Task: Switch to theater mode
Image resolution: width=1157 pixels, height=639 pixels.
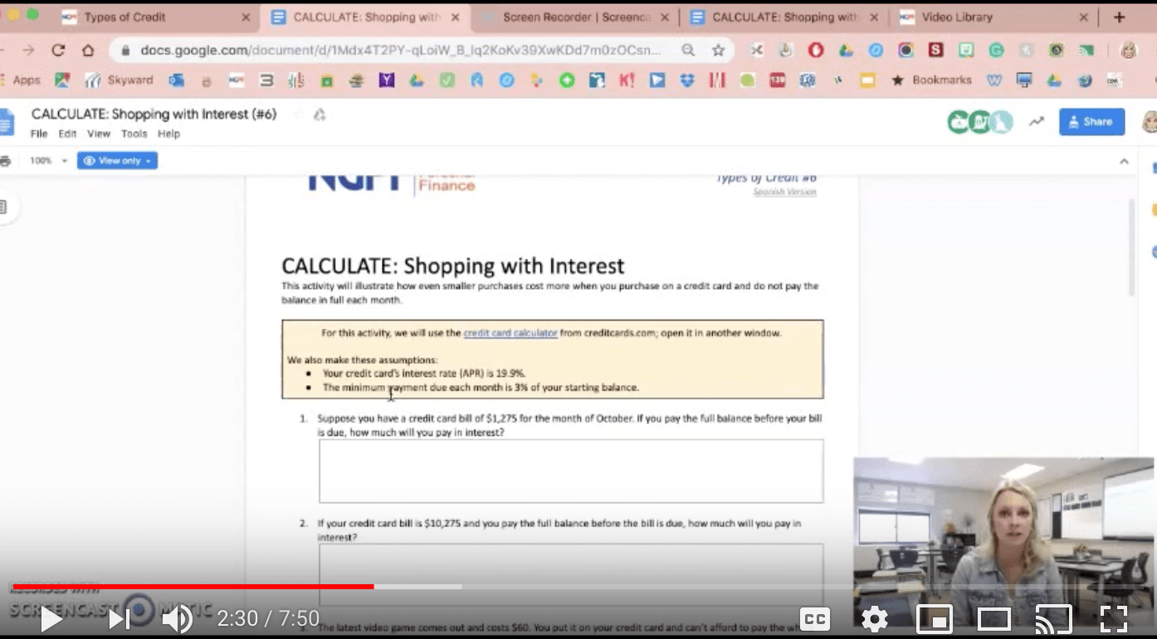Action: click(993, 618)
